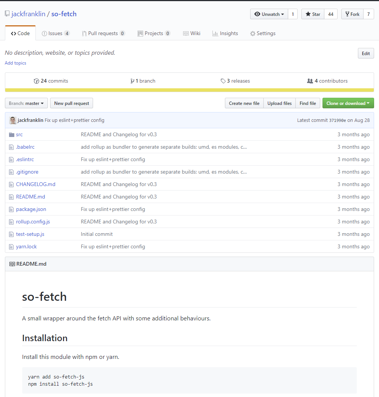
Task: Click the repository book icon beside jackfranklin
Action: click(x=7, y=14)
